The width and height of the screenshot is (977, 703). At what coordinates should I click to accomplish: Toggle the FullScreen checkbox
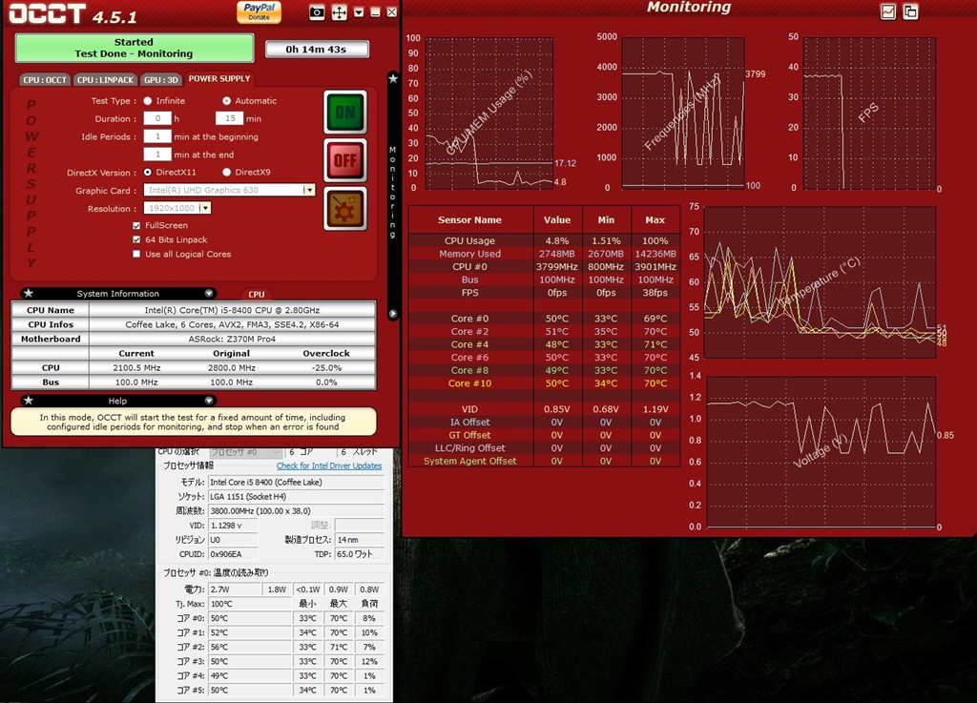pos(136,225)
